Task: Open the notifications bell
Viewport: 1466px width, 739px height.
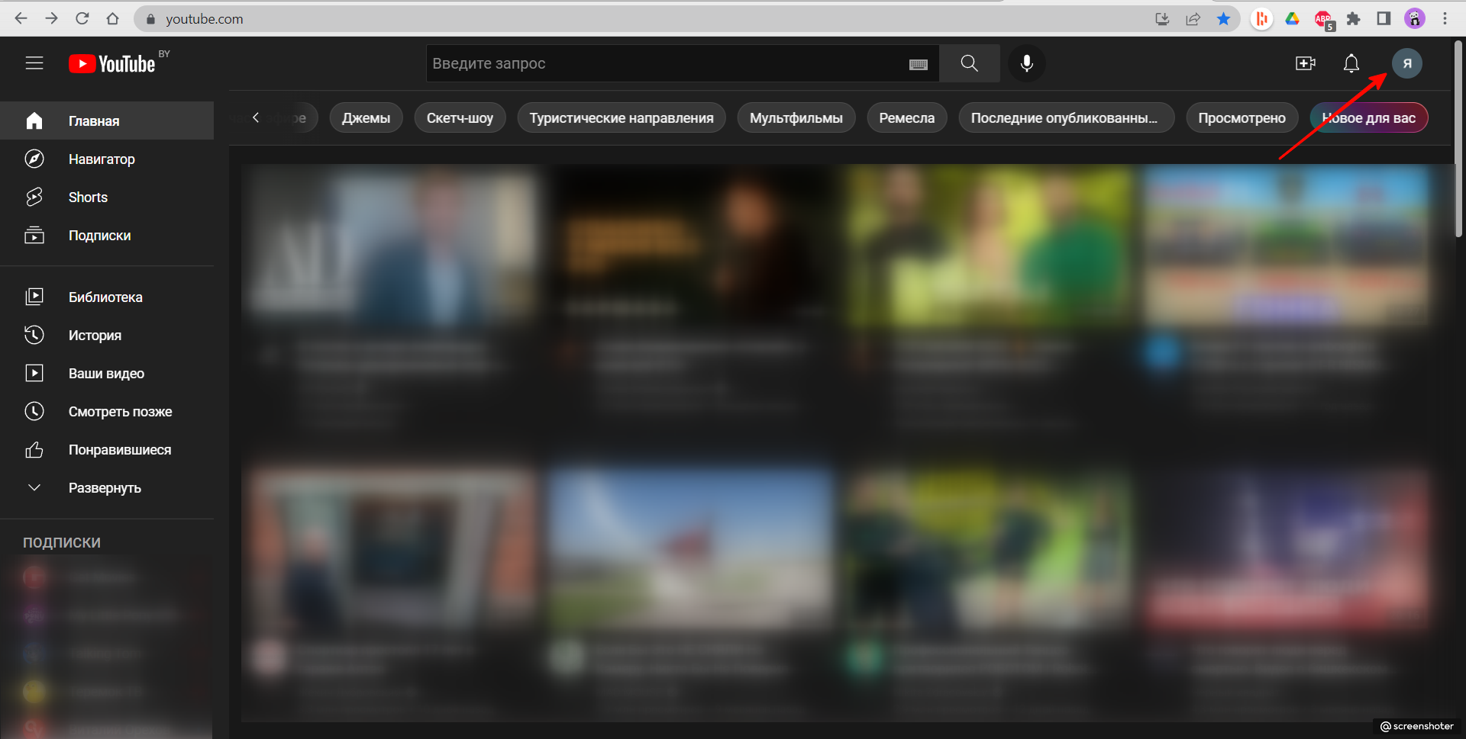Action: [1351, 63]
